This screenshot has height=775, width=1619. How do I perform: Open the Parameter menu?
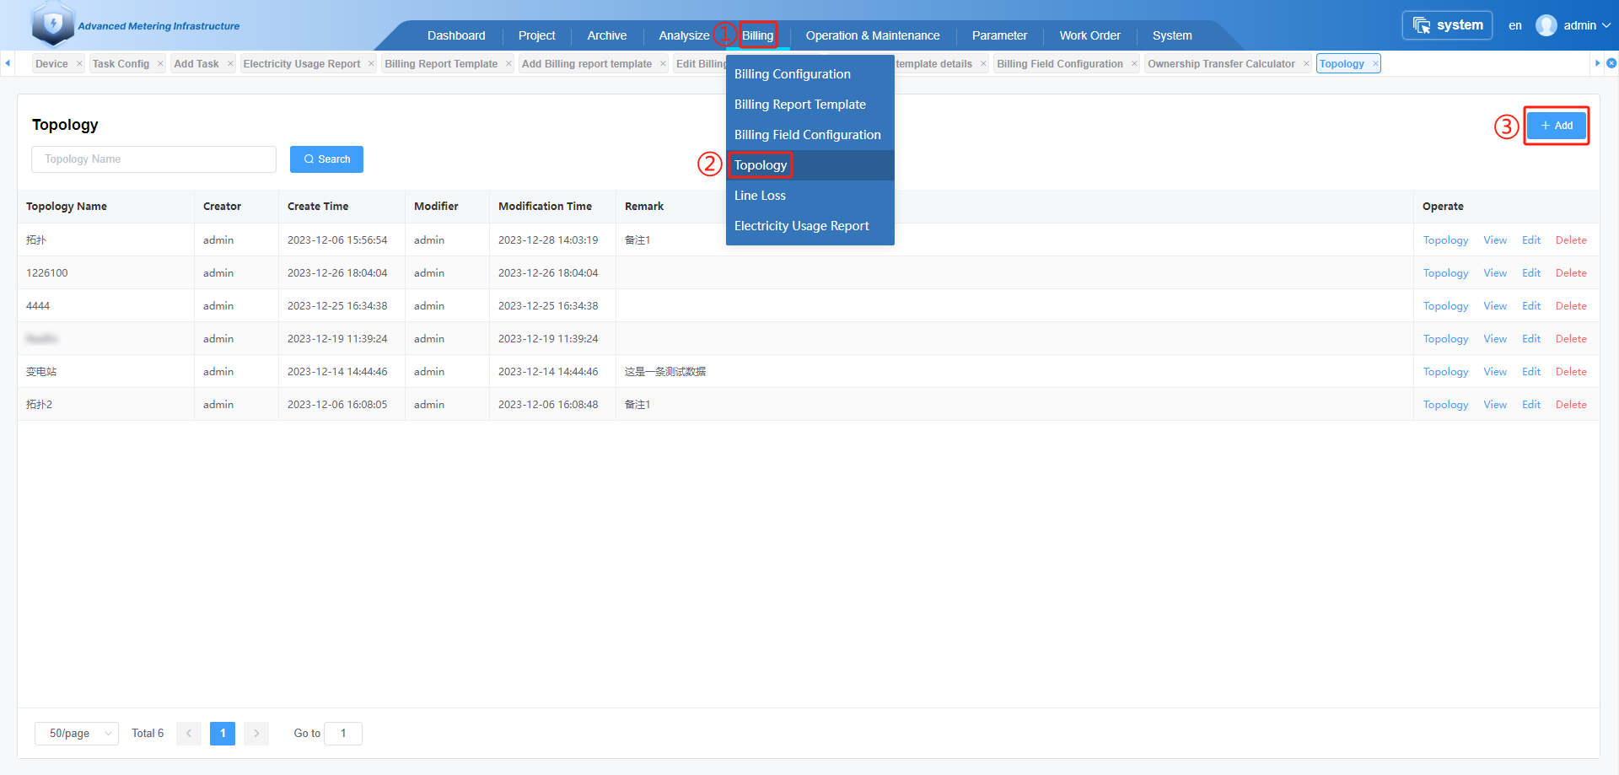[x=999, y=35]
